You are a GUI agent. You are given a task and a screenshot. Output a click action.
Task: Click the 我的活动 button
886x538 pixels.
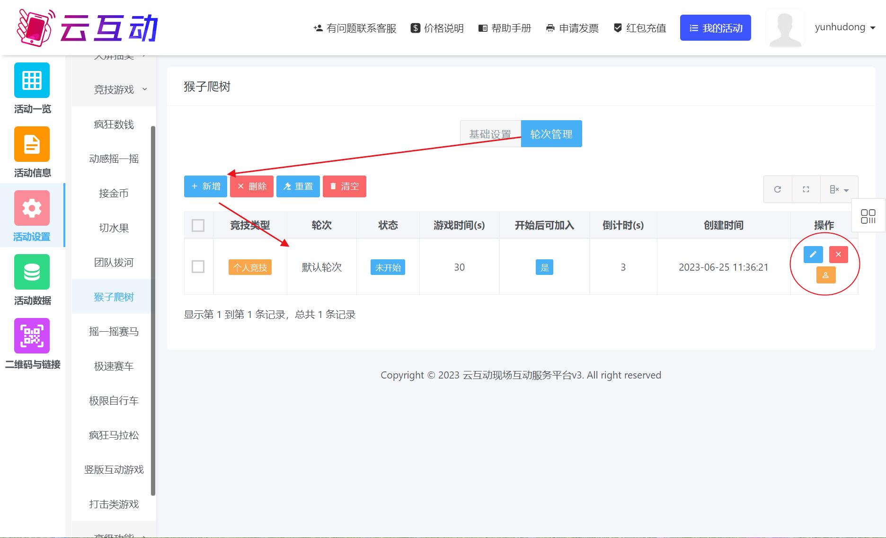click(x=716, y=28)
